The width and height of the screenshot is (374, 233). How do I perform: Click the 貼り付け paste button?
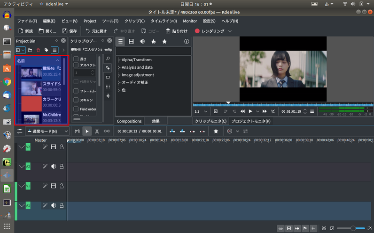coord(177,31)
